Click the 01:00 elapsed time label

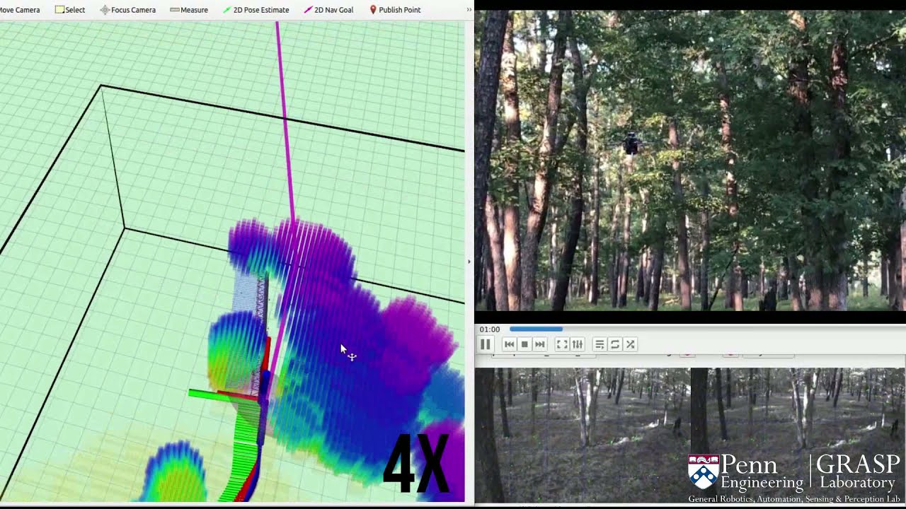[490, 329]
